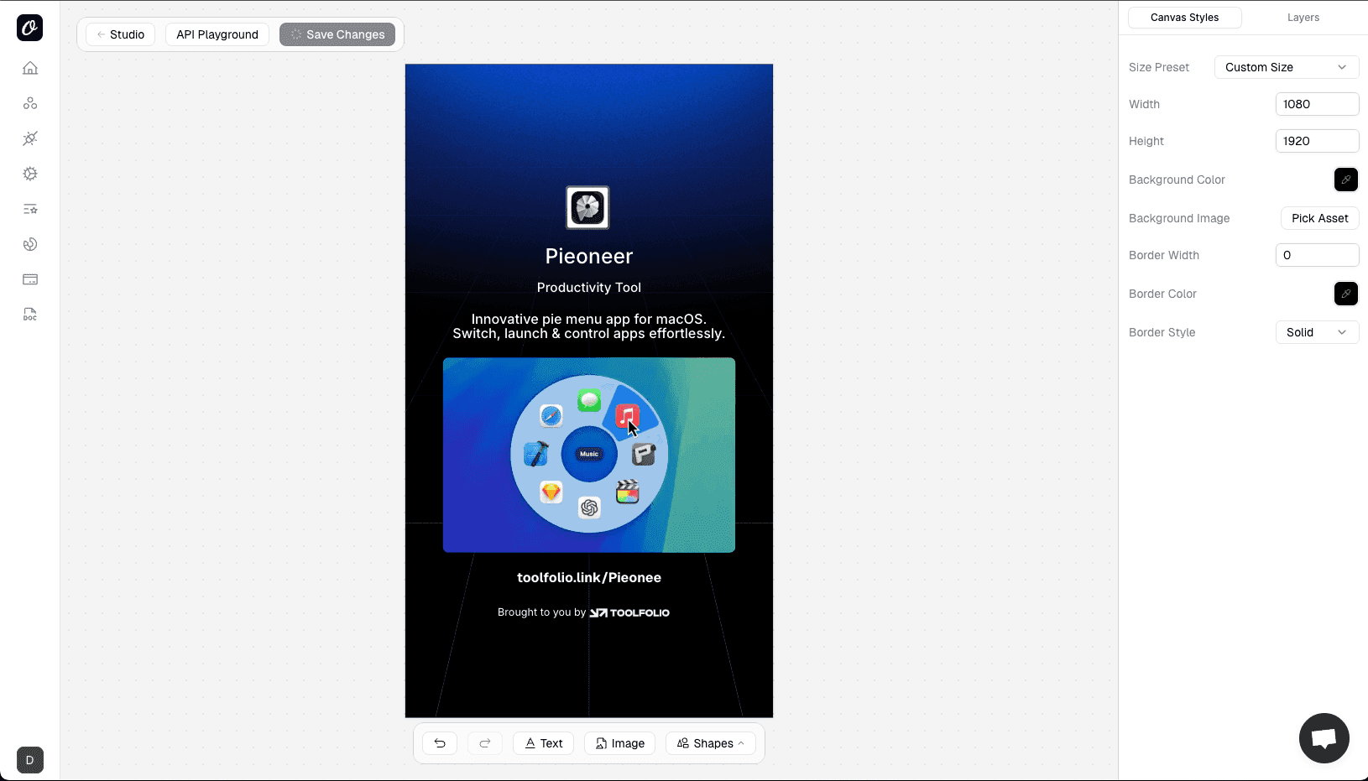Viewport: 1368px width, 781px height.
Task: Open the plug integrations sidebar icon
Action: coord(30,138)
